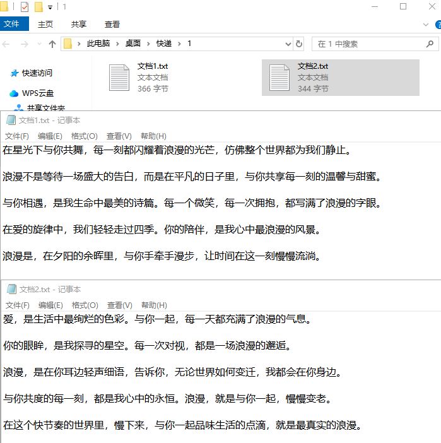Click the 文档1.txt Notepad title icon
Viewport: 441px width, 443px height.
pyautogui.click(x=11, y=120)
